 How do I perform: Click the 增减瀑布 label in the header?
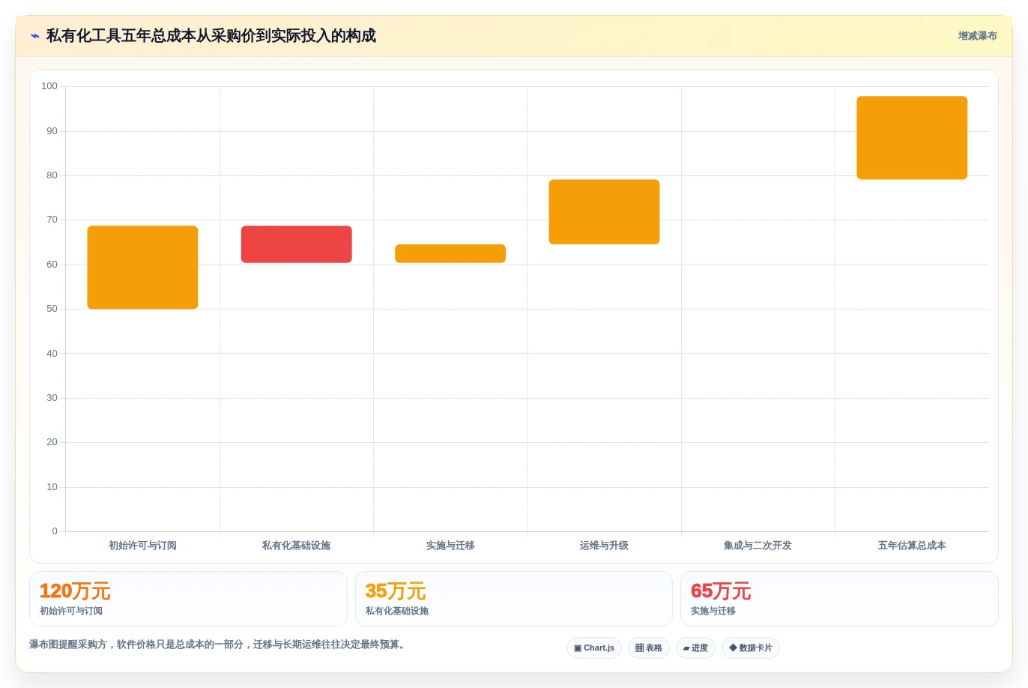point(977,36)
